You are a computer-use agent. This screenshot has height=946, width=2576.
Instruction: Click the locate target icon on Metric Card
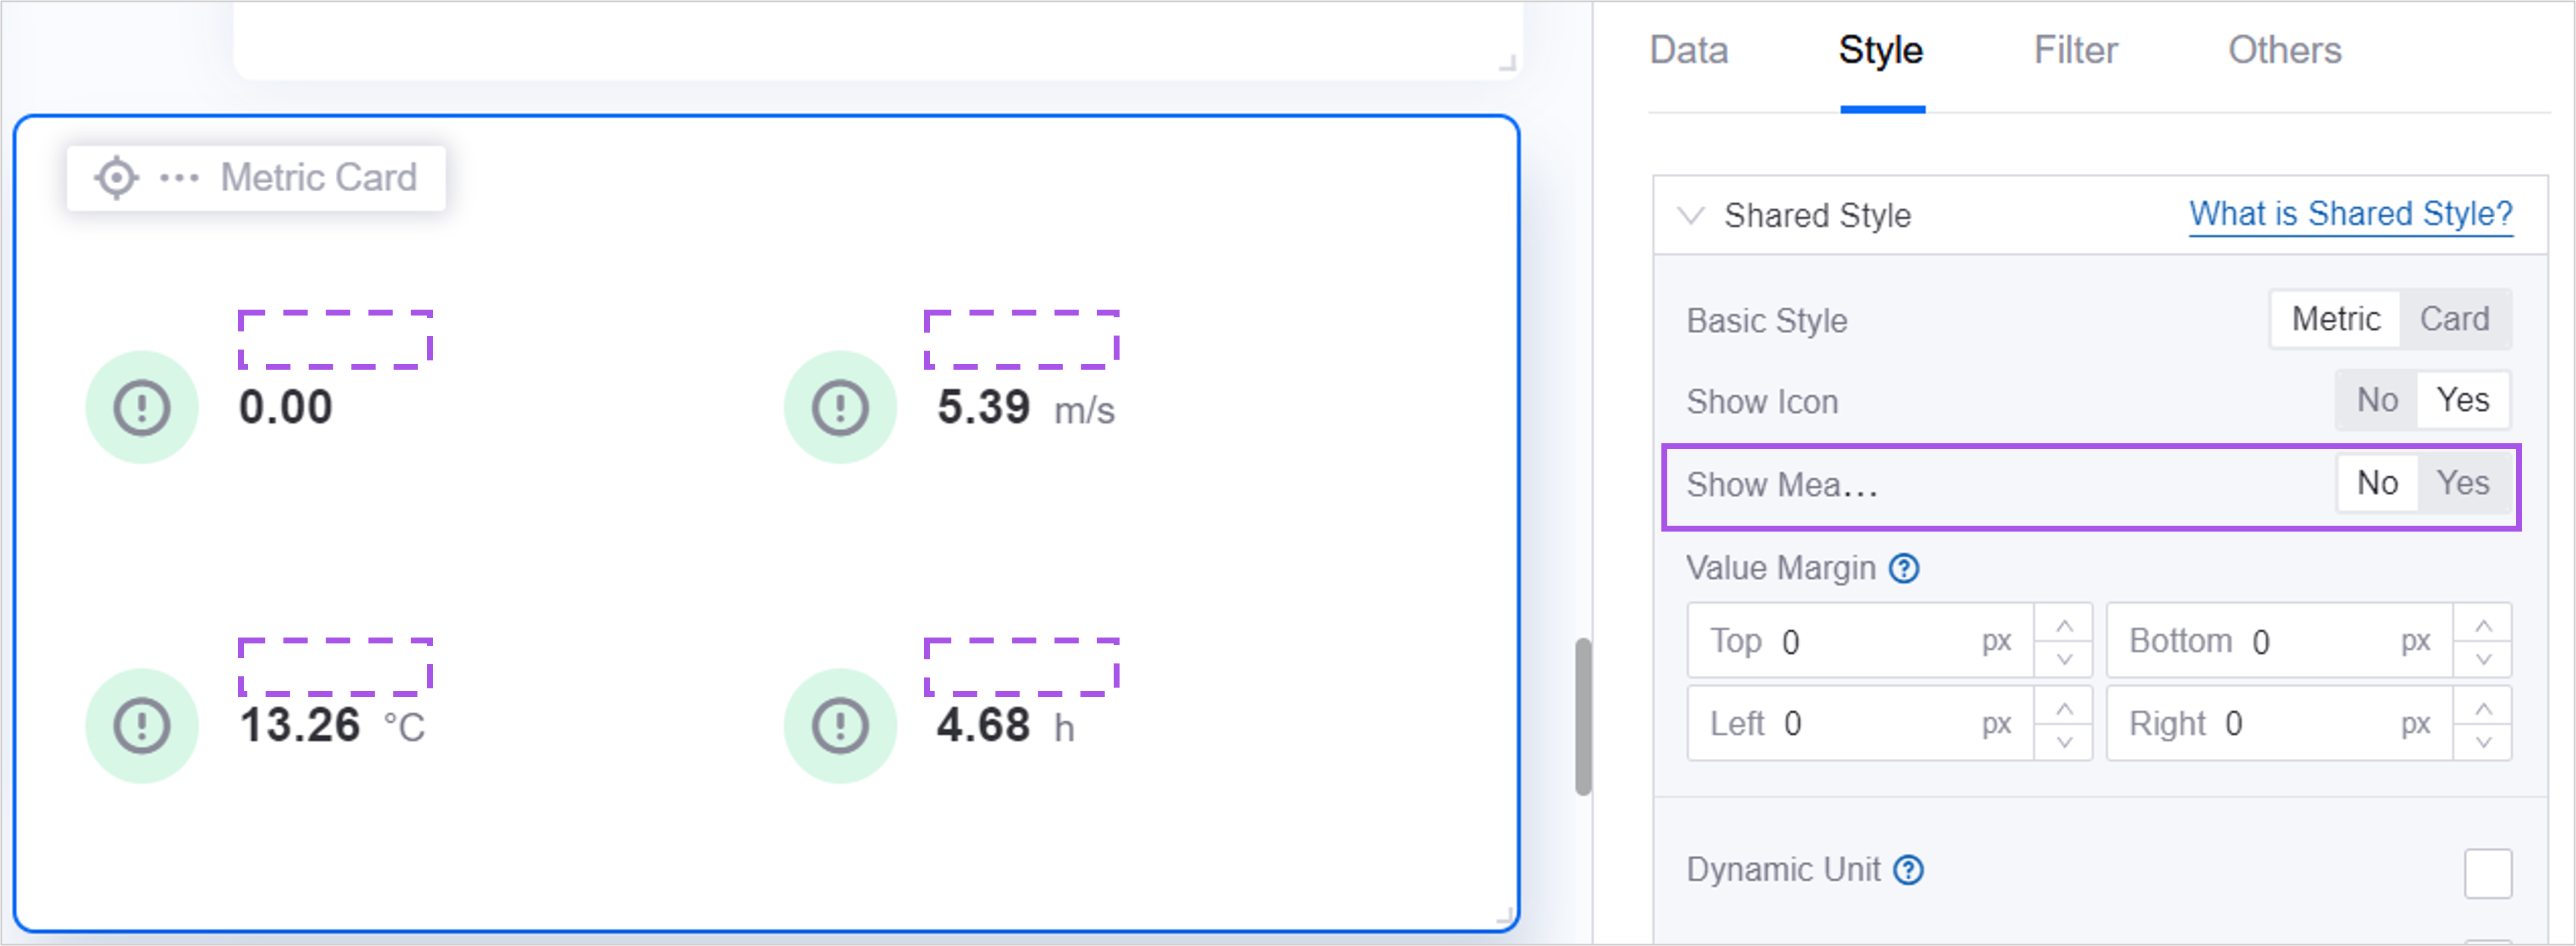(116, 178)
